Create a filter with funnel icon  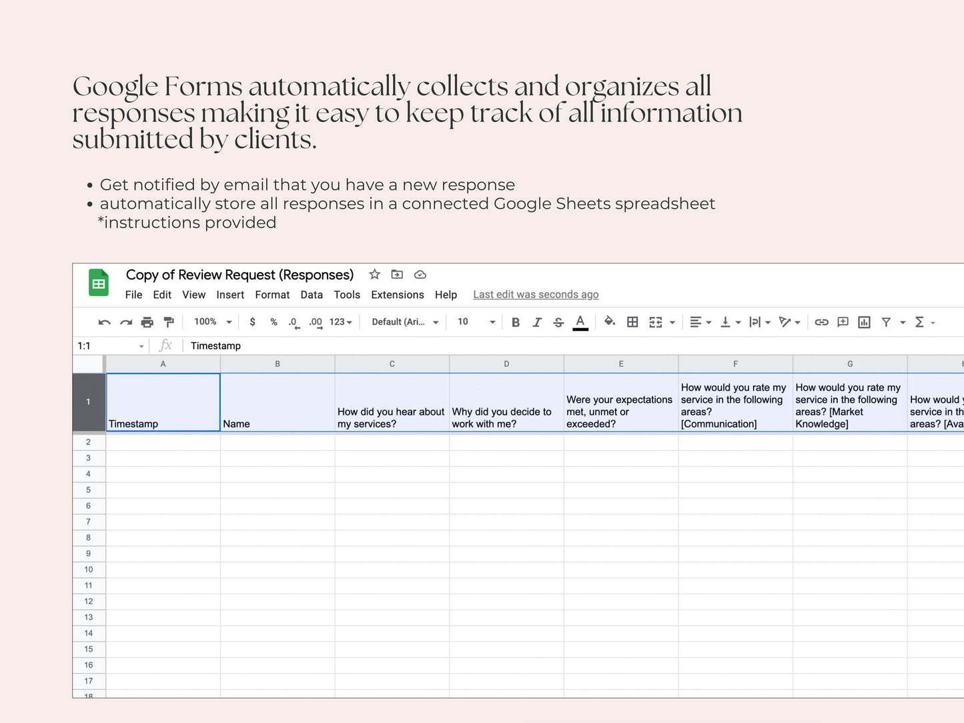[x=886, y=322]
